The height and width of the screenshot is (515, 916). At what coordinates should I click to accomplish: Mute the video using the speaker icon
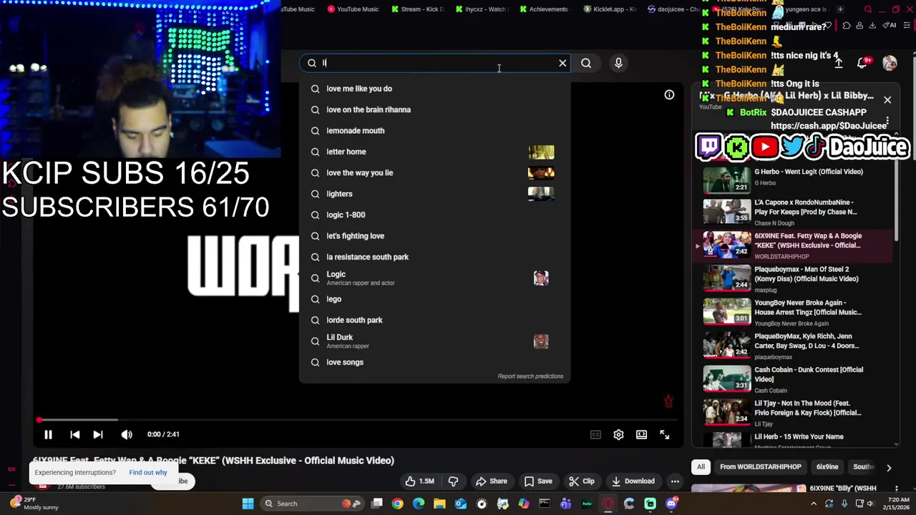coord(127,434)
